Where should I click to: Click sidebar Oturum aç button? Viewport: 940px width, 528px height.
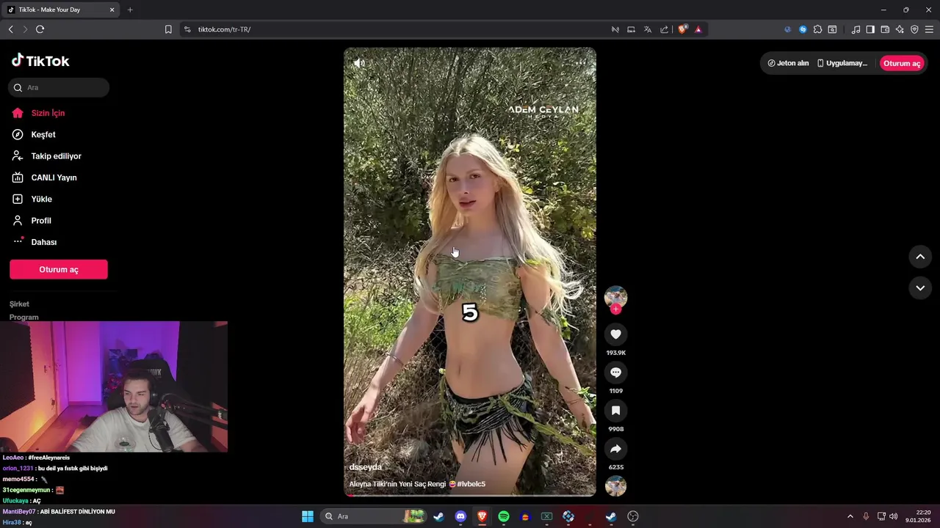59,269
